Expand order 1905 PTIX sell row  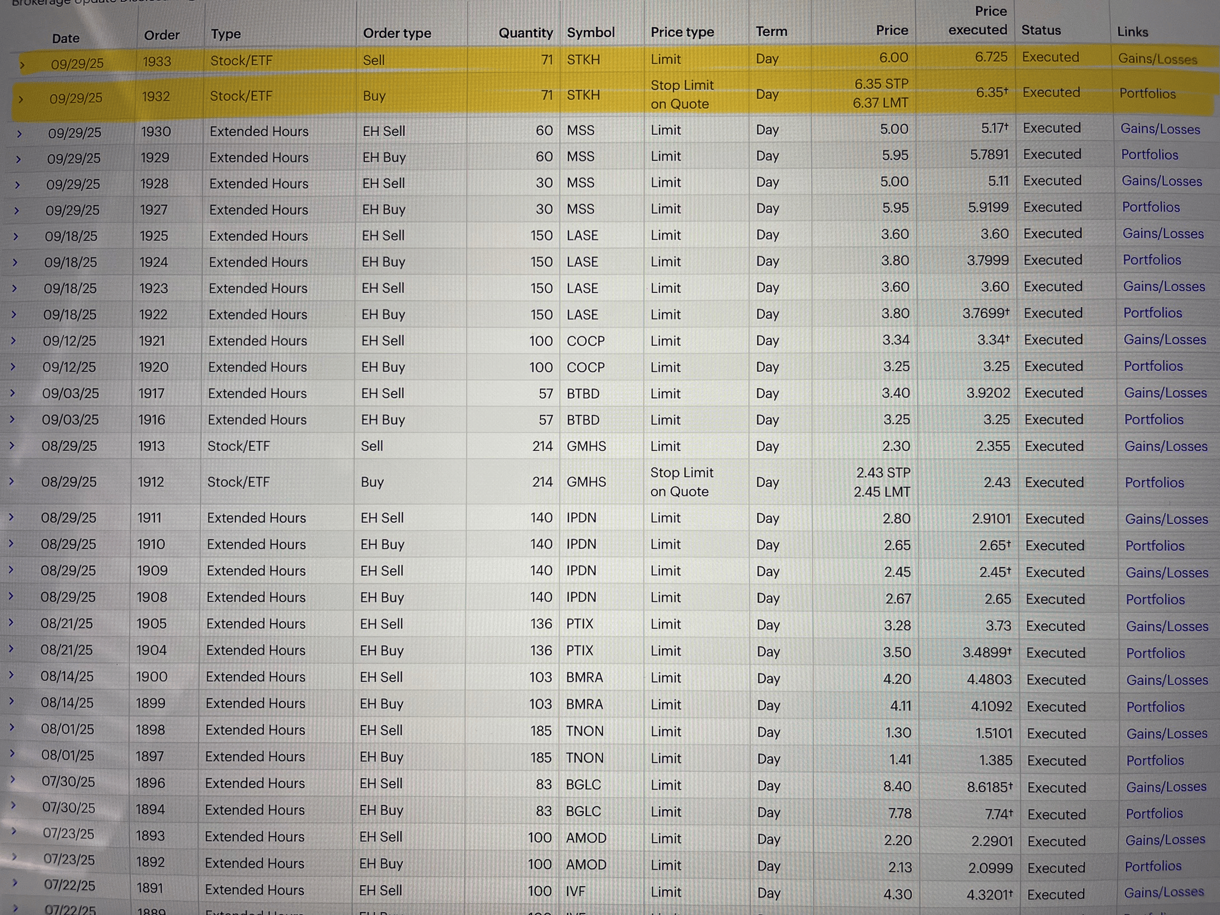[x=11, y=622]
